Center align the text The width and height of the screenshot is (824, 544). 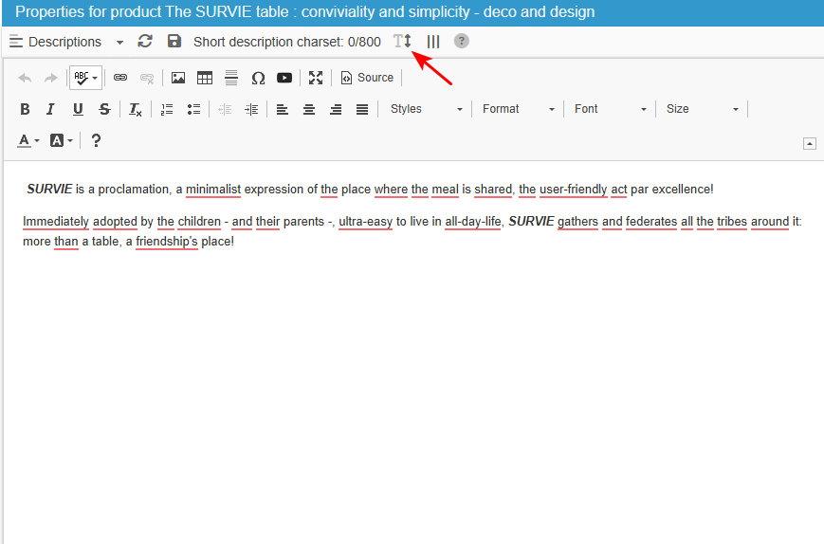tap(309, 109)
